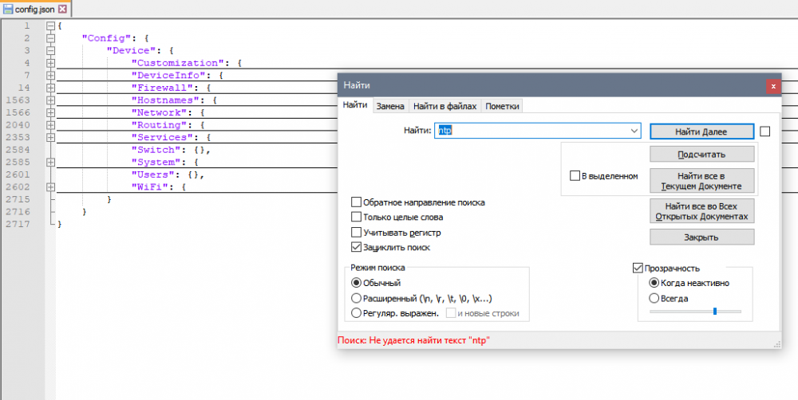This screenshot has height=400, width=798.
Task: Uncheck "Зациклить поиск" checkbox
Action: click(x=357, y=248)
